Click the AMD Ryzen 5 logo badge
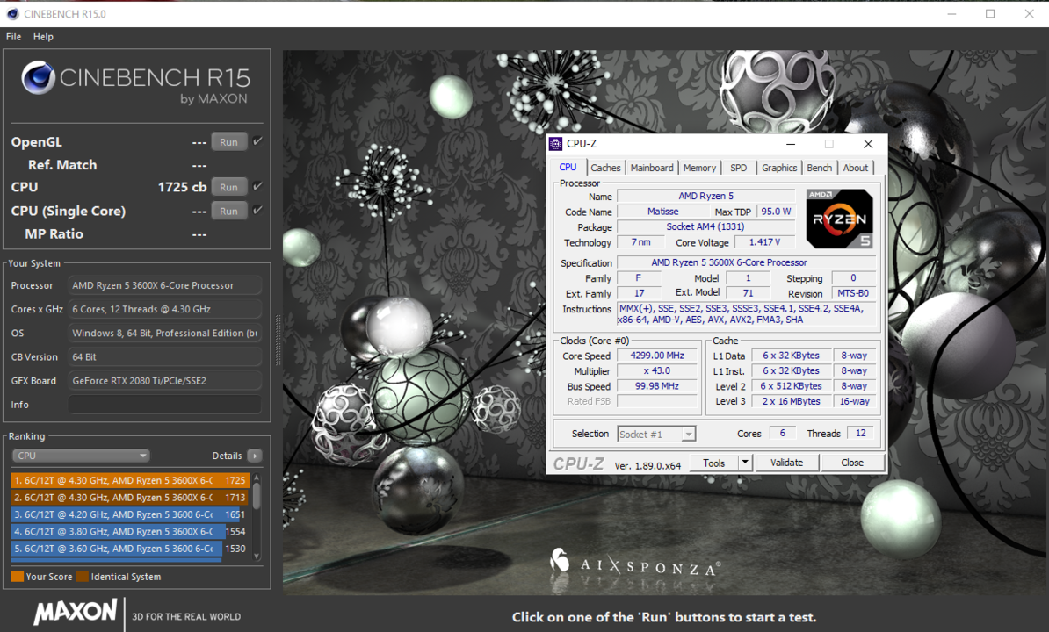 (840, 219)
